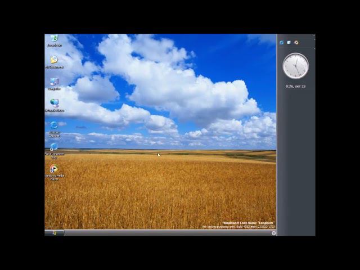Click the white window icon in the sidebar quick launch
The width and height of the screenshot is (360, 270).
pos(289,43)
